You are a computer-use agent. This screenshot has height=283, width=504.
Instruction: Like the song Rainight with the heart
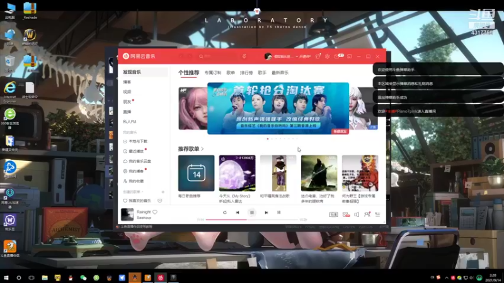coord(155,212)
